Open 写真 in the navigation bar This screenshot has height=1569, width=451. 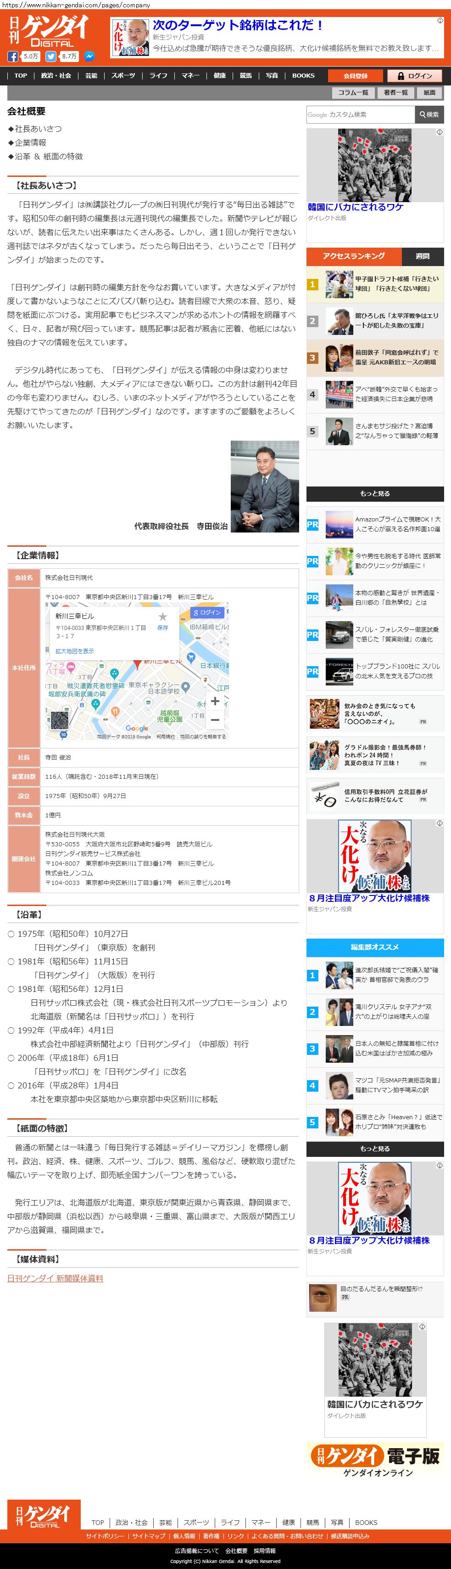pos(272,75)
